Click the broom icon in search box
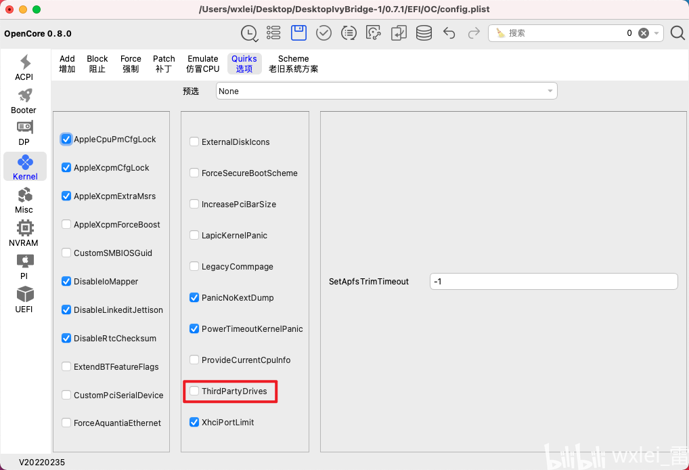This screenshot has width=689, height=470. click(x=500, y=33)
